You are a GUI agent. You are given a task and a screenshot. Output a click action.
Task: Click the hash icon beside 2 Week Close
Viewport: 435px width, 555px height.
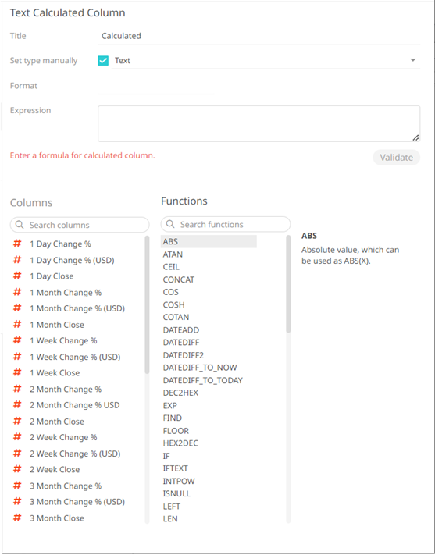(x=17, y=469)
